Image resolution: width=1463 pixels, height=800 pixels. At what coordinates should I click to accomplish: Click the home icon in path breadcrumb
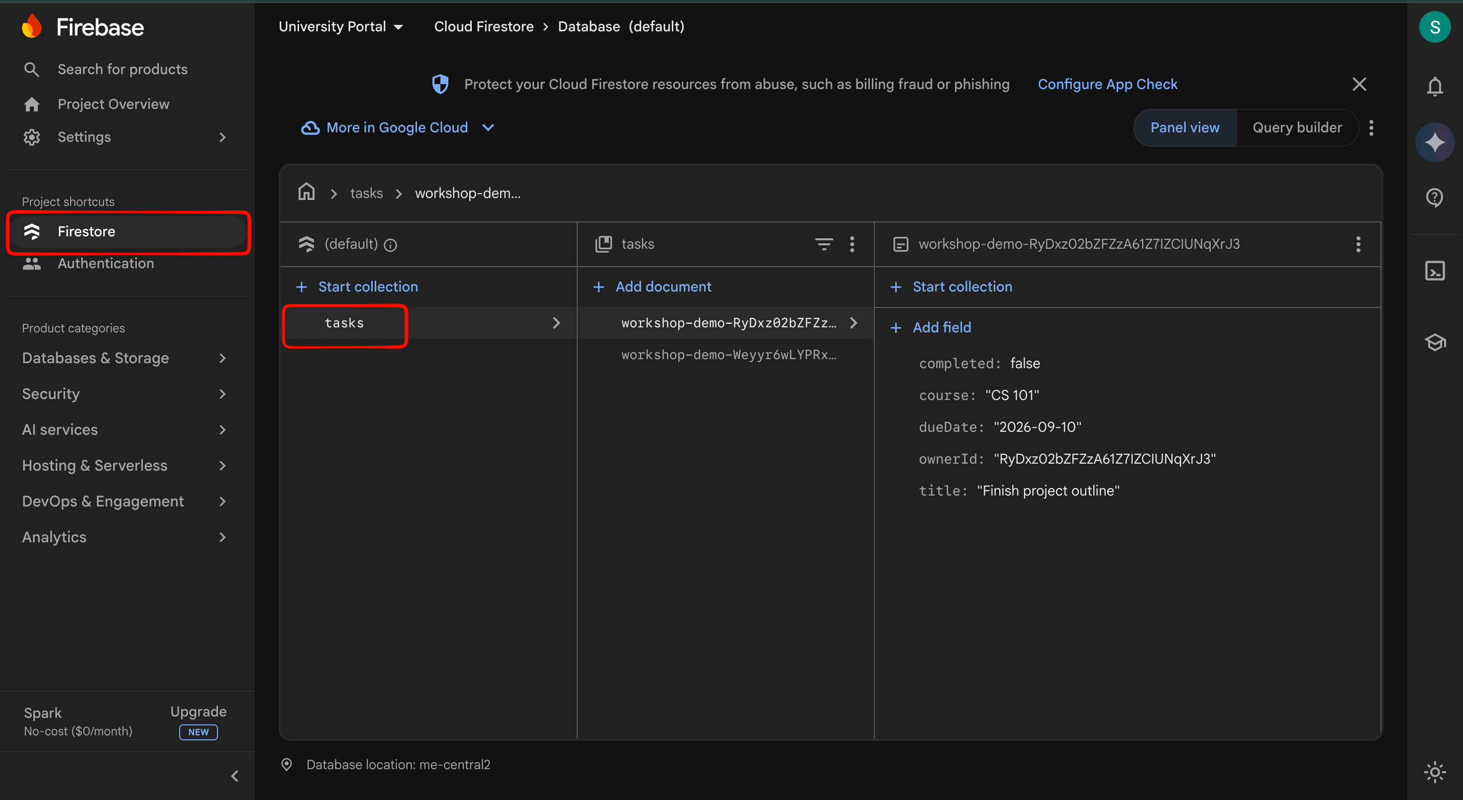point(306,192)
